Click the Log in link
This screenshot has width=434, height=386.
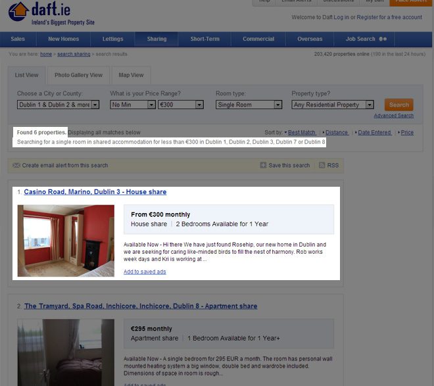coord(341,17)
